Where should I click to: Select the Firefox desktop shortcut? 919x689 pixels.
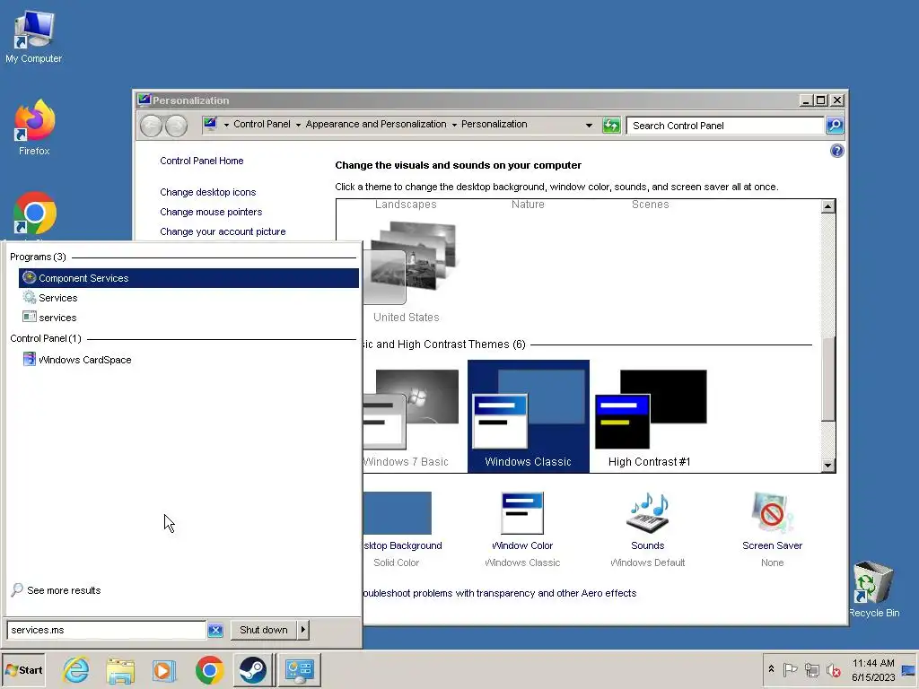pyautogui.click(x=34, y=127)
